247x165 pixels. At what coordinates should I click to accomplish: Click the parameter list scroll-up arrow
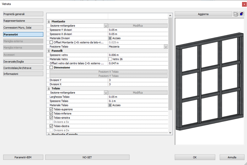pyautogui.click(x=170, y=15)
